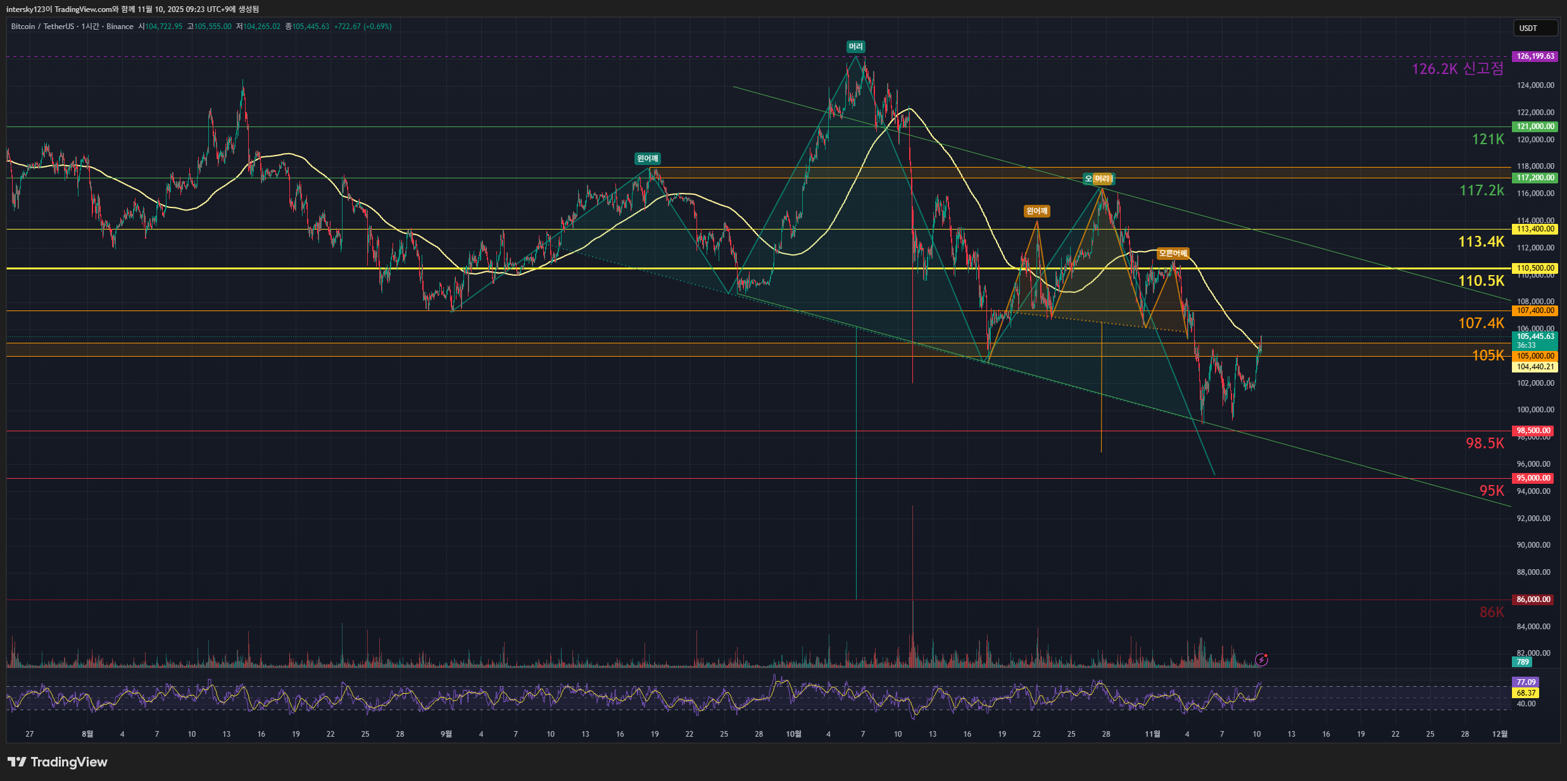Click the green 121,000.00 price label
This screenshot has width=1567, height=781.
coord(1535,126)
